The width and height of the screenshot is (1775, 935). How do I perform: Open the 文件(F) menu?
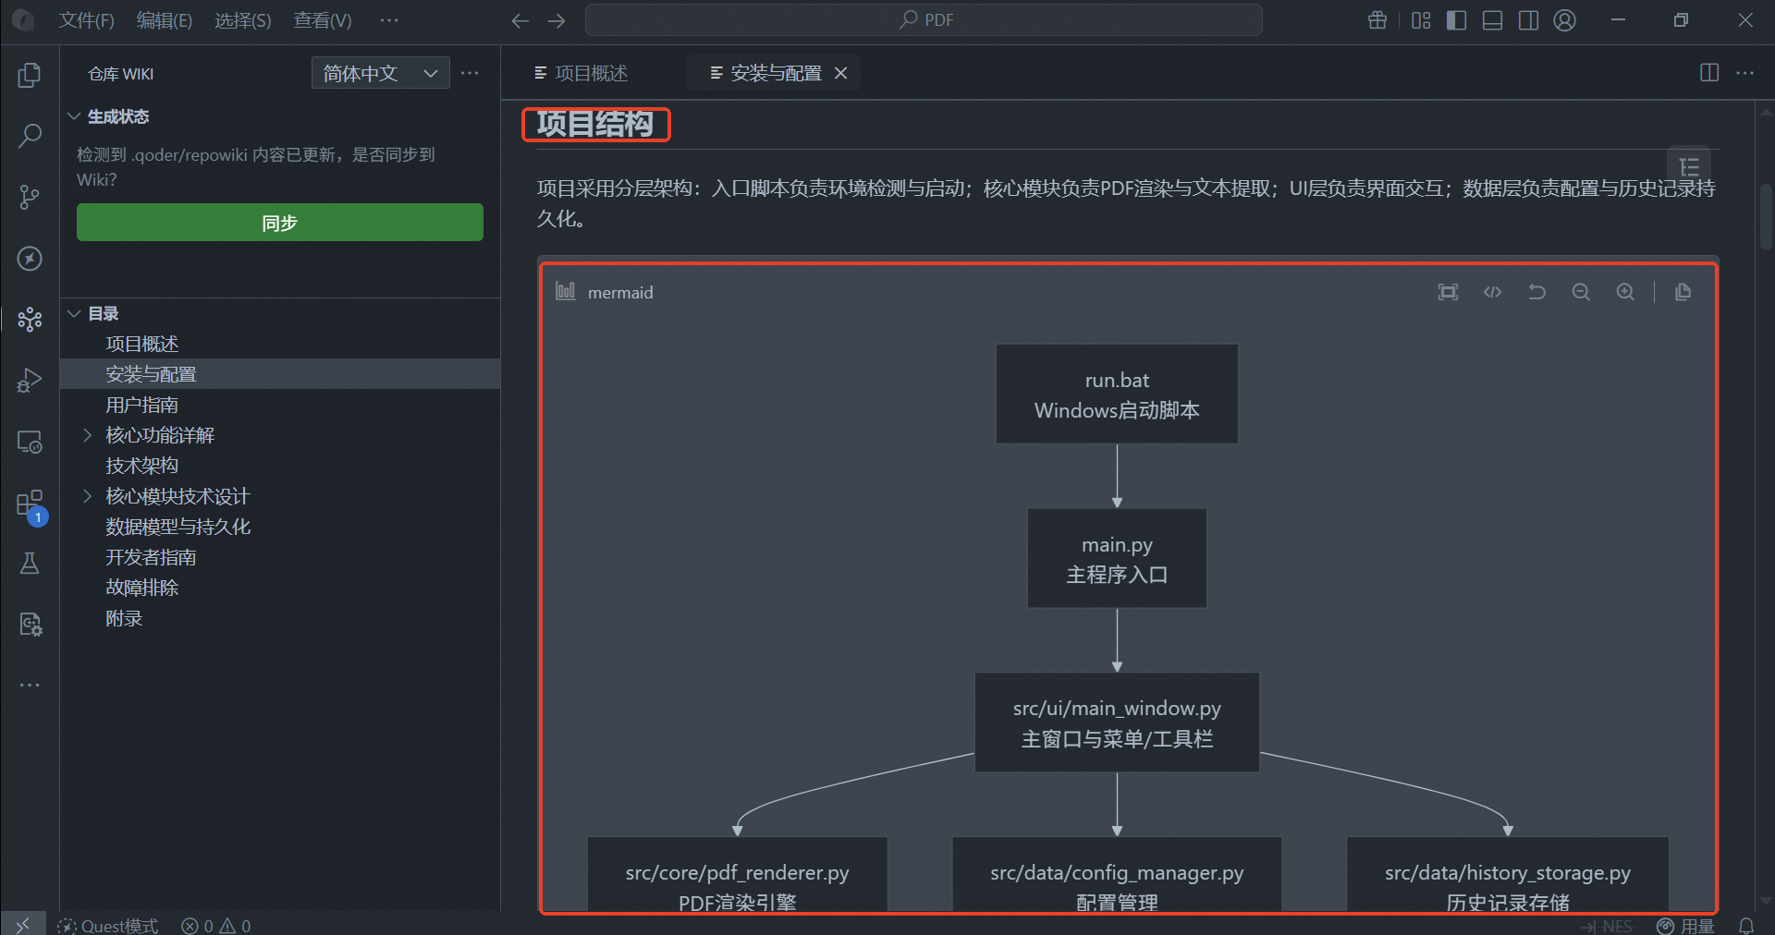pos(86,20)
